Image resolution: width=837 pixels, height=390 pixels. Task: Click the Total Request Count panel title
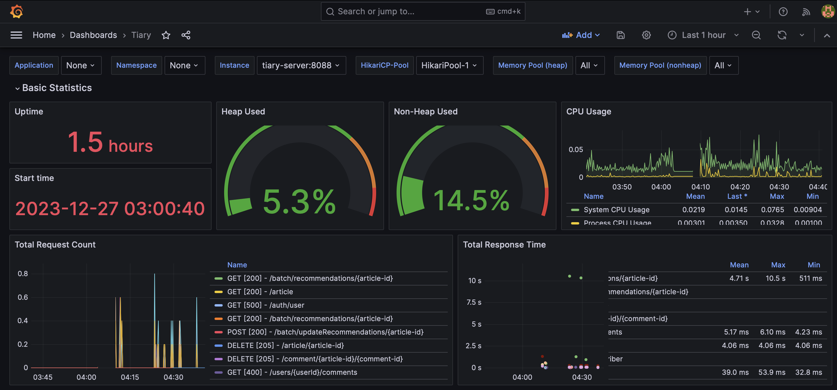(x=55, y=245)
